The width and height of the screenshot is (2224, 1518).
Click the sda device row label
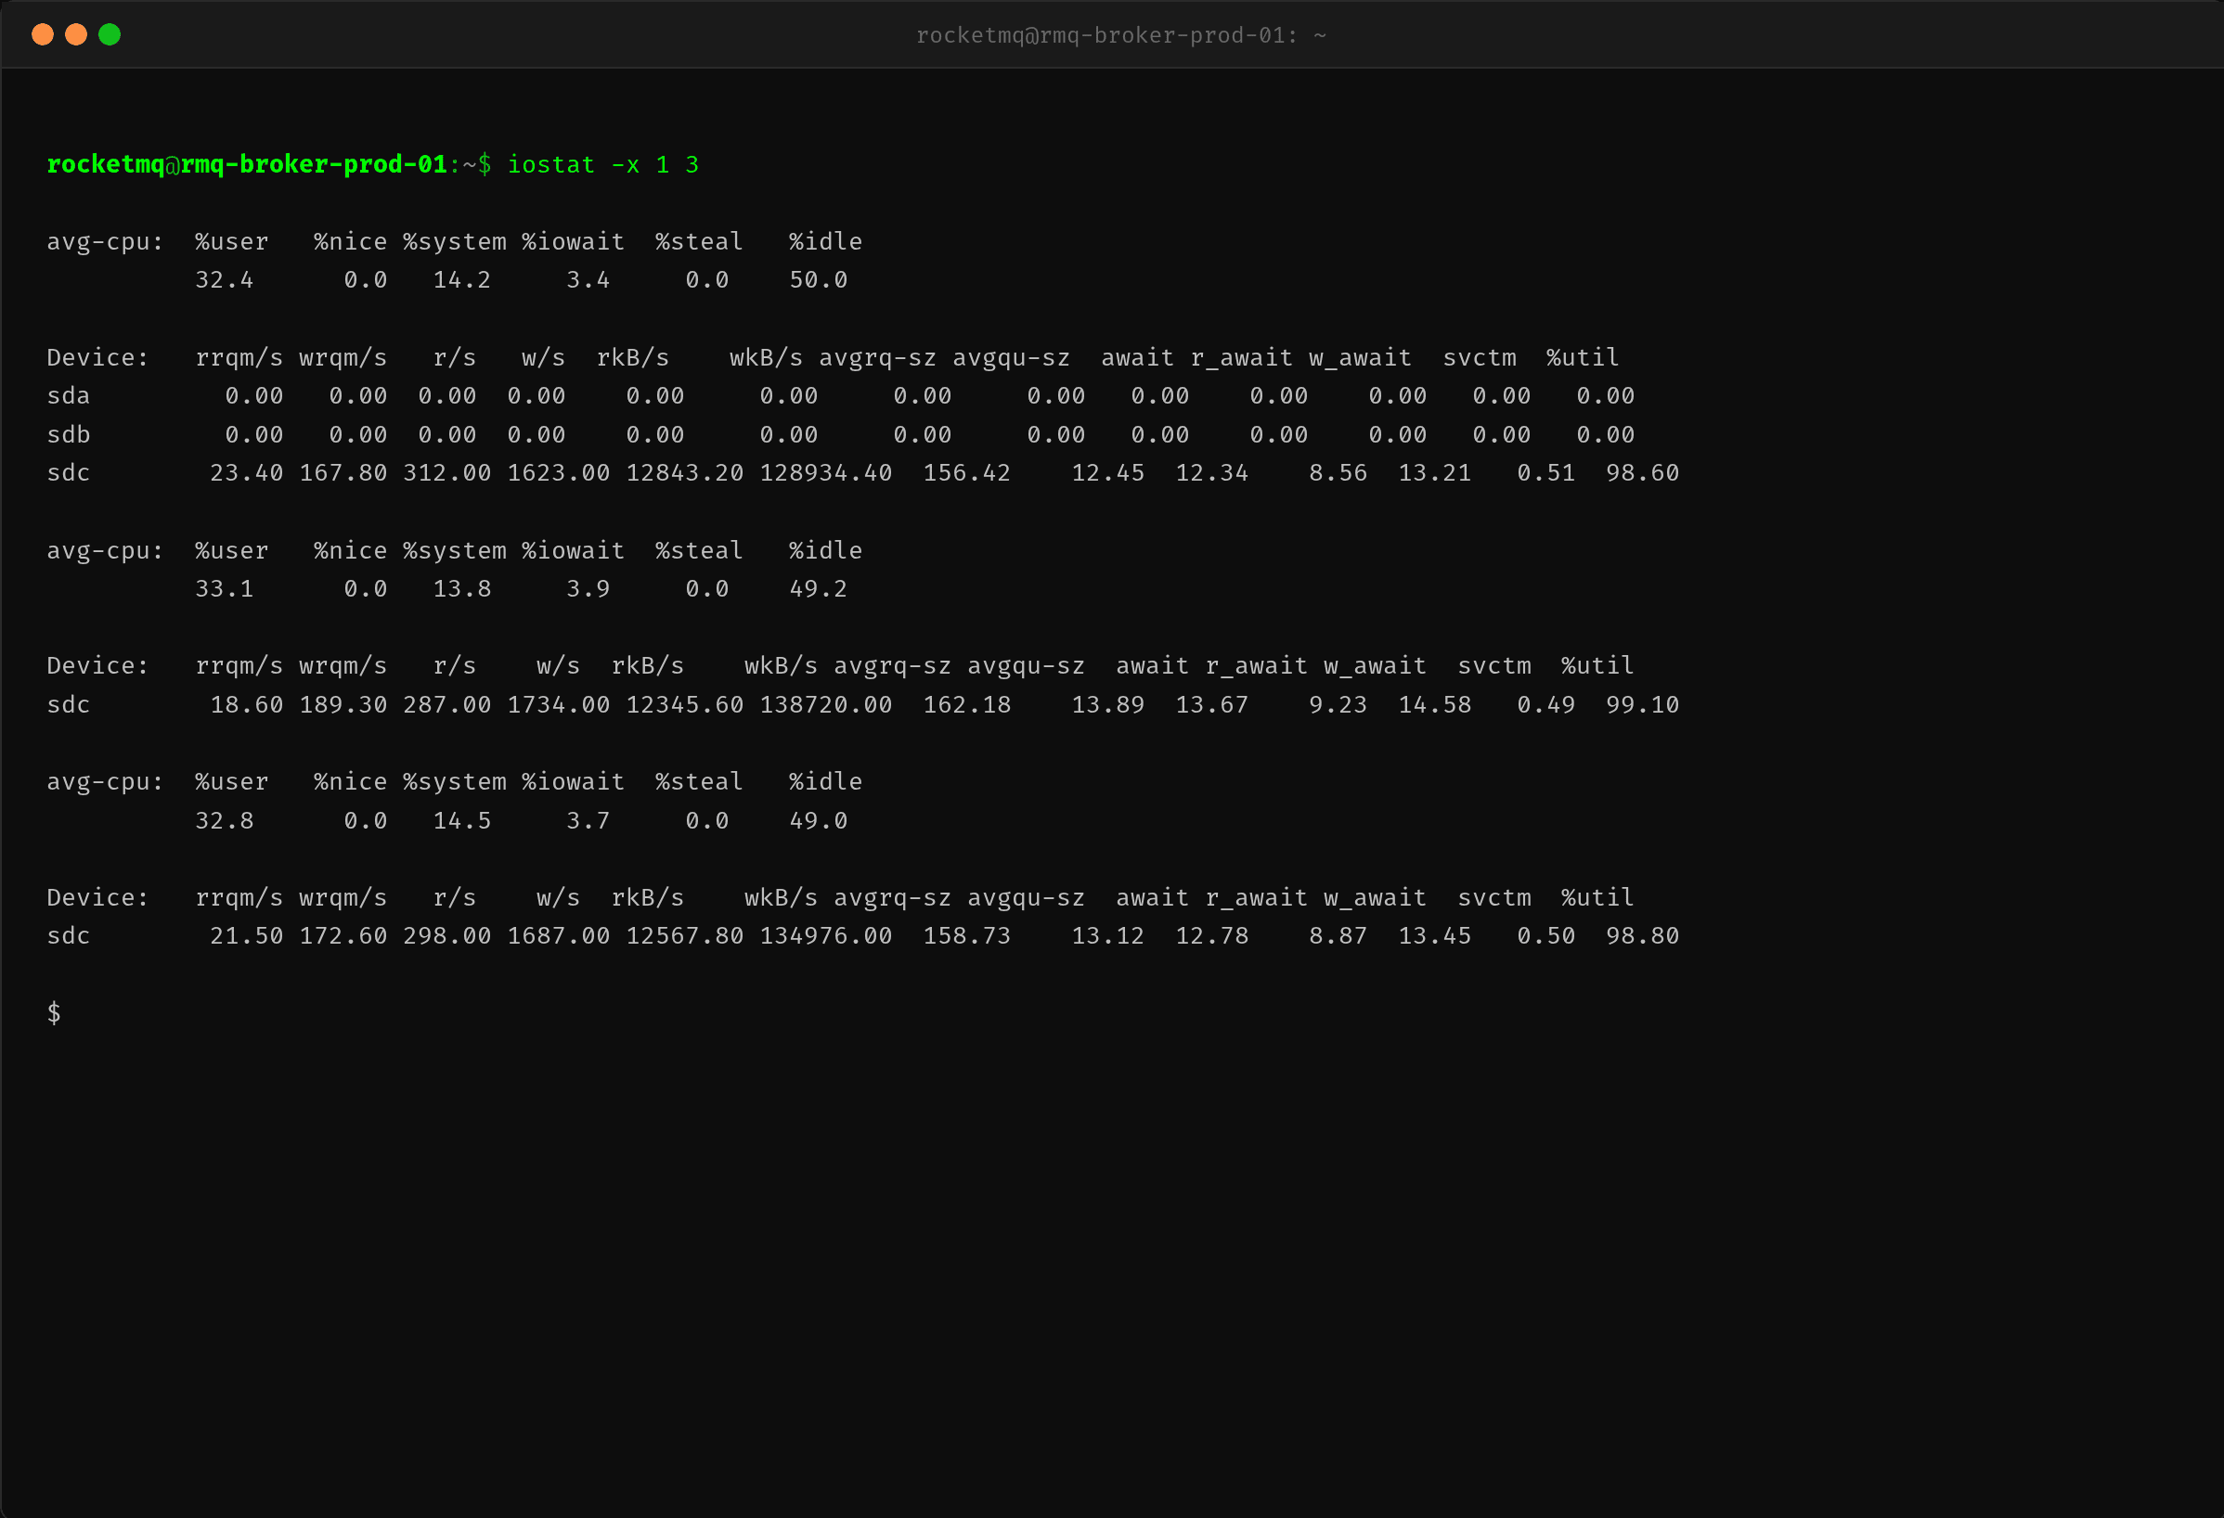[x=68, y=396]
